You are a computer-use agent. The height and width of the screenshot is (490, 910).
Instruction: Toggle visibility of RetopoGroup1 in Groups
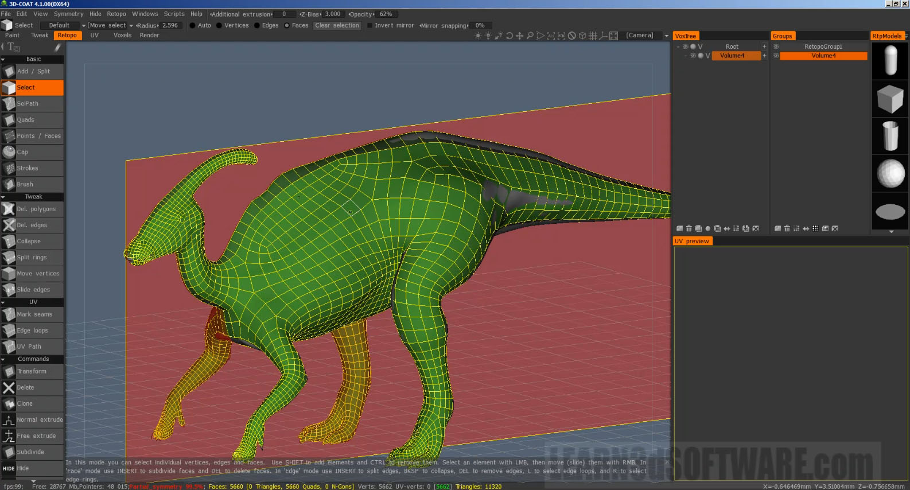coord(776,46)
